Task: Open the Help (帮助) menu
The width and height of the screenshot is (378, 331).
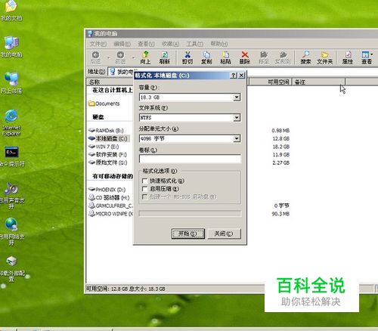Action: click(219, 44)
